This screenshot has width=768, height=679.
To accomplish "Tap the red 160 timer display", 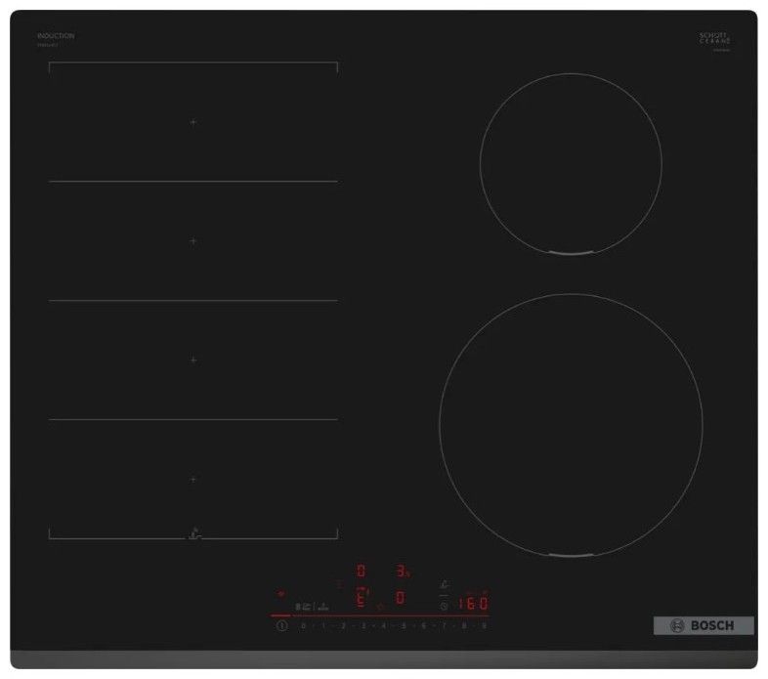I will (474, 603).
